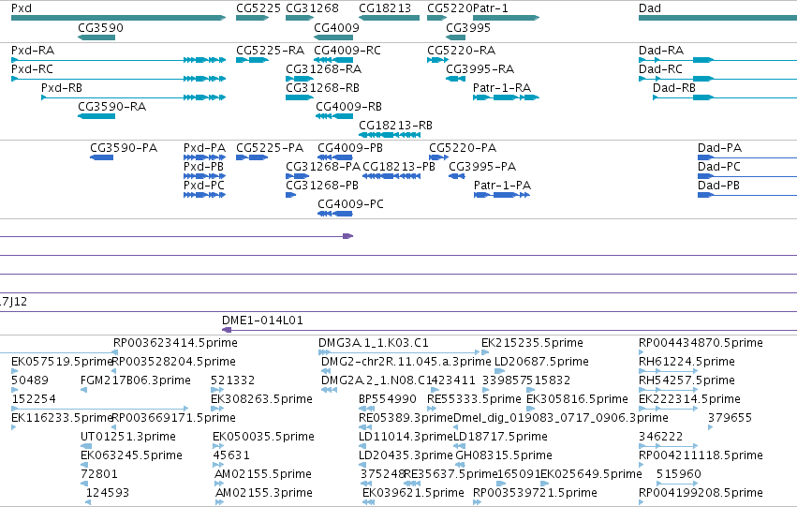
Task: Select the Dad gene label
Action: click(x=650, y=8)
